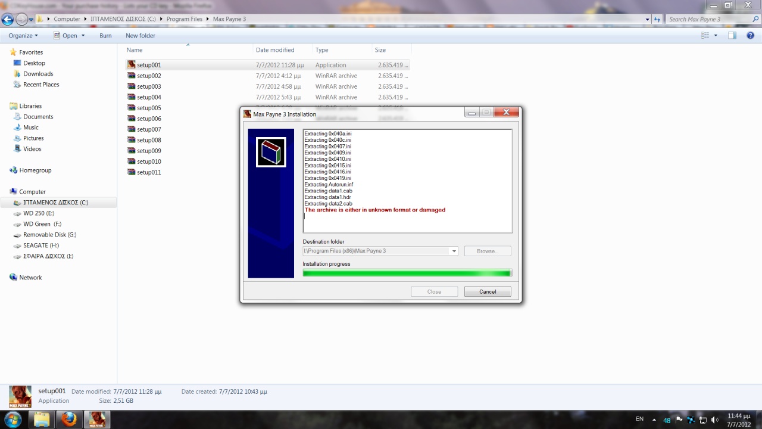Select WD 250 (E:) drive
The image size is (762, 429).
(x=39, y=213)
